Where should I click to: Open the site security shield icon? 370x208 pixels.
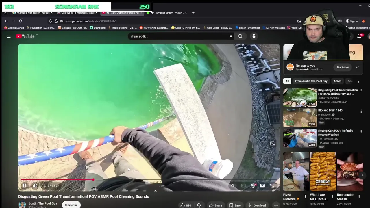[x=51, y=21]
